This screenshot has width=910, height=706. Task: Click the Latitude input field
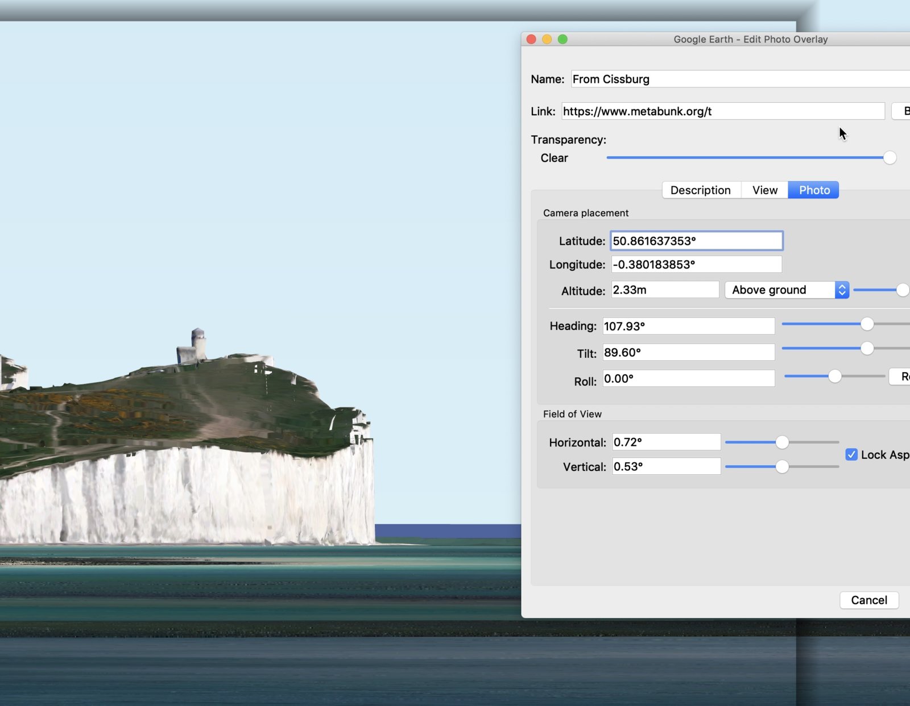[x=696, y=241]
